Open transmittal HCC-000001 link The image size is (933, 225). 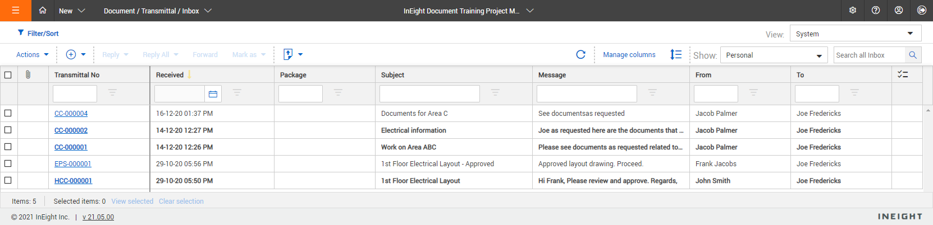coord(73,181)
